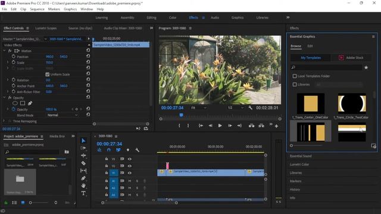Click the Lift button in Program monitor

click(251, 125)
